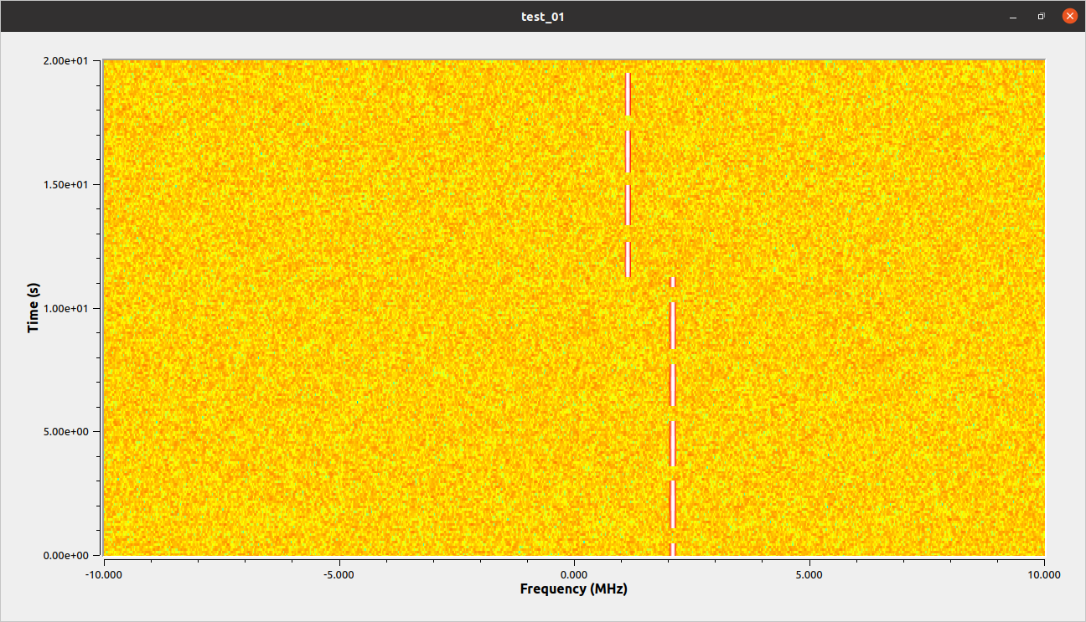Click the 0.000 frequency tick label
Viewport: 1086px width, 622px height.
coord(574,574)
